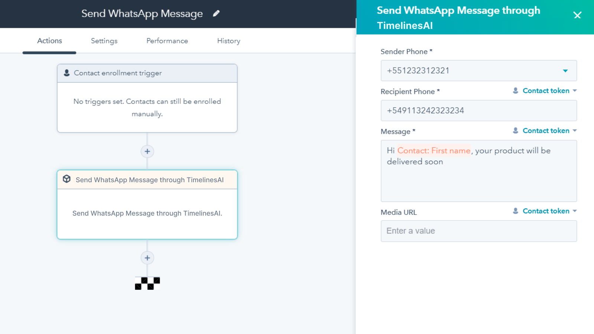
Task: Click the contact icon beside Recipient Phone token
Action: [x=516, y=91]
